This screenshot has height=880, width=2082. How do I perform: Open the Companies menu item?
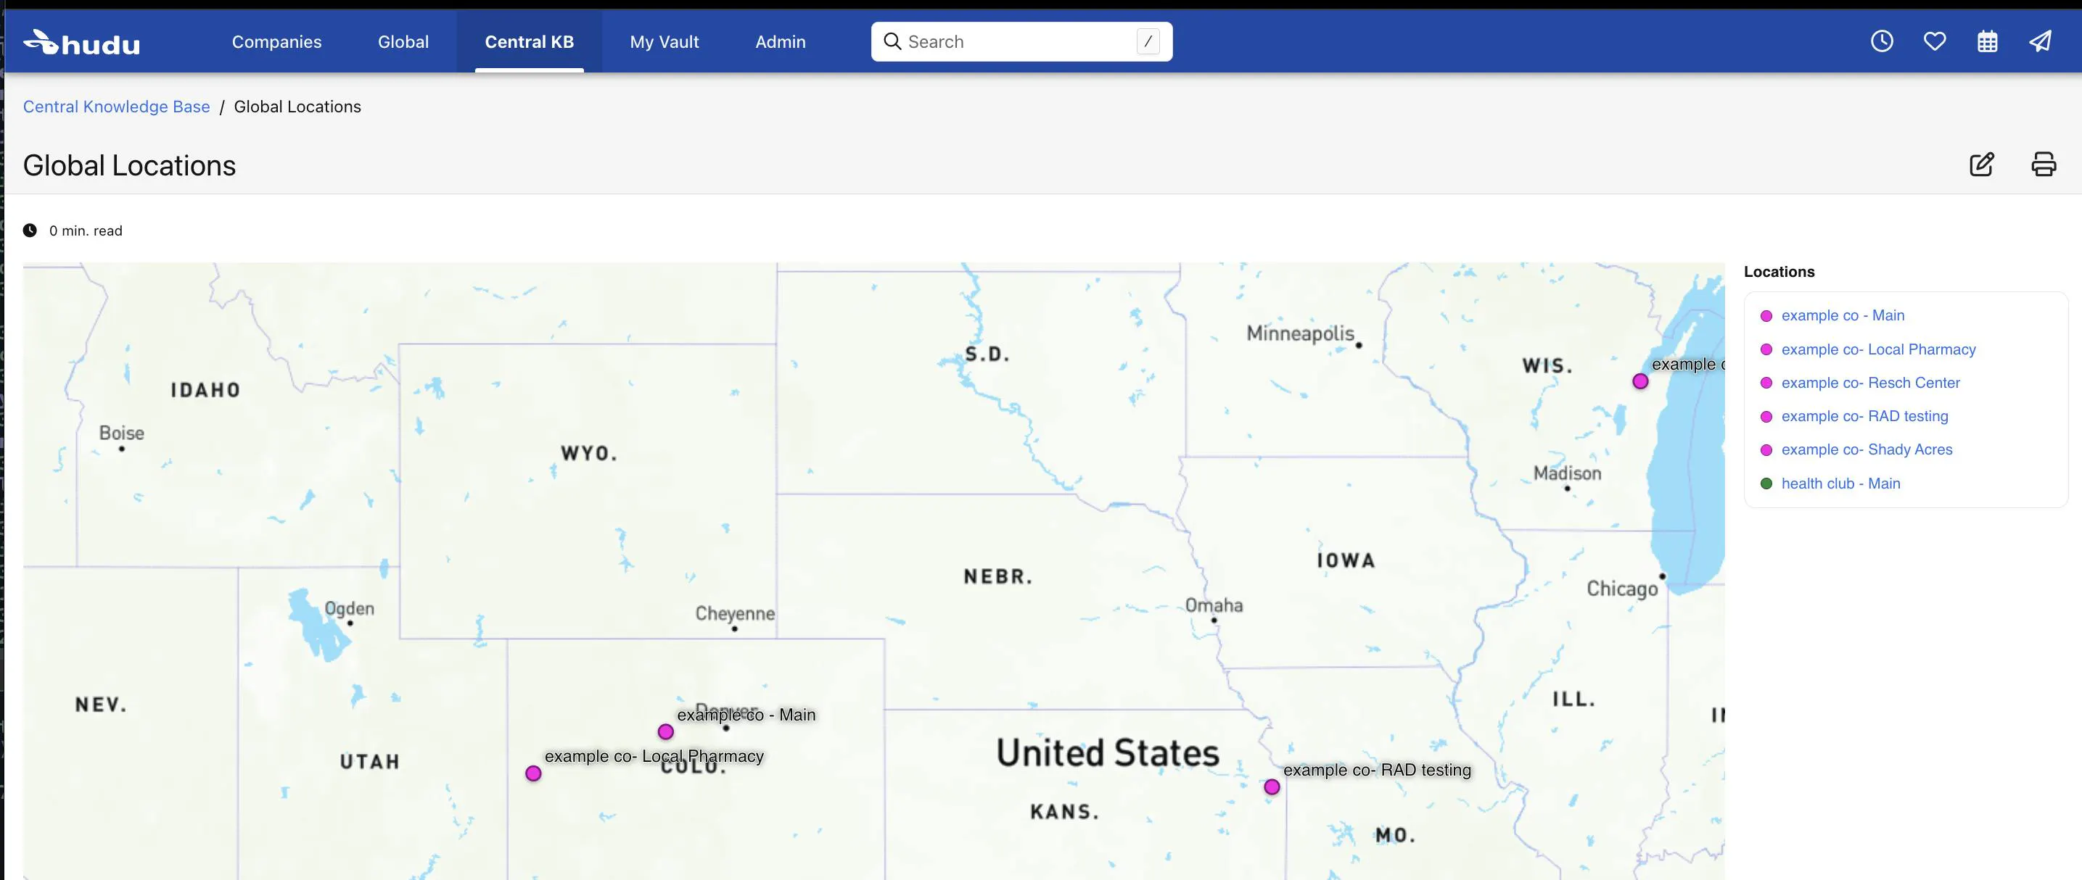(x=276, y=42)
